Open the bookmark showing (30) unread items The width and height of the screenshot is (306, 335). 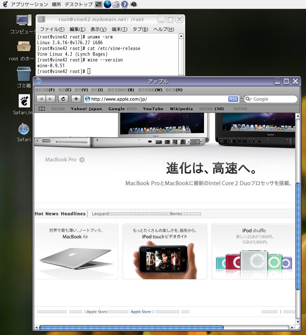coord(212,109)
